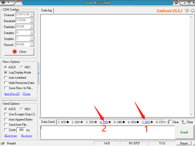This screenshot has width=195, height=146.
Task: Click the data log scrollbar down arrow
Action: pos(191,114)
